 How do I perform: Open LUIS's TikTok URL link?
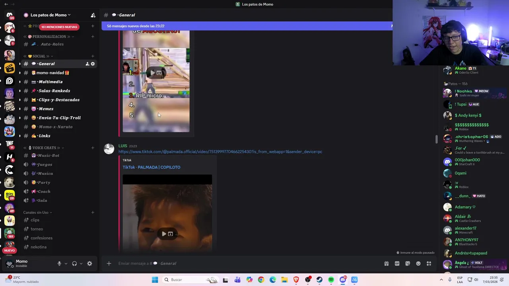220,152
